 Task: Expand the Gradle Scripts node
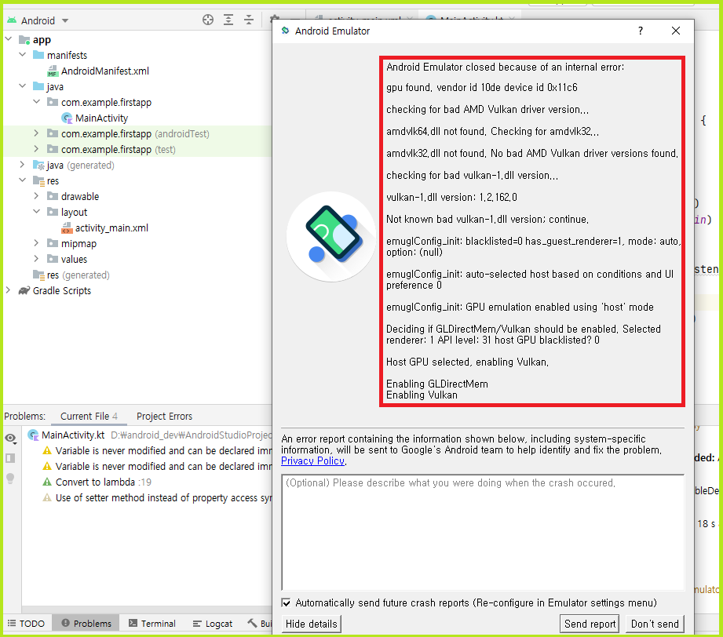coord(8,290)
